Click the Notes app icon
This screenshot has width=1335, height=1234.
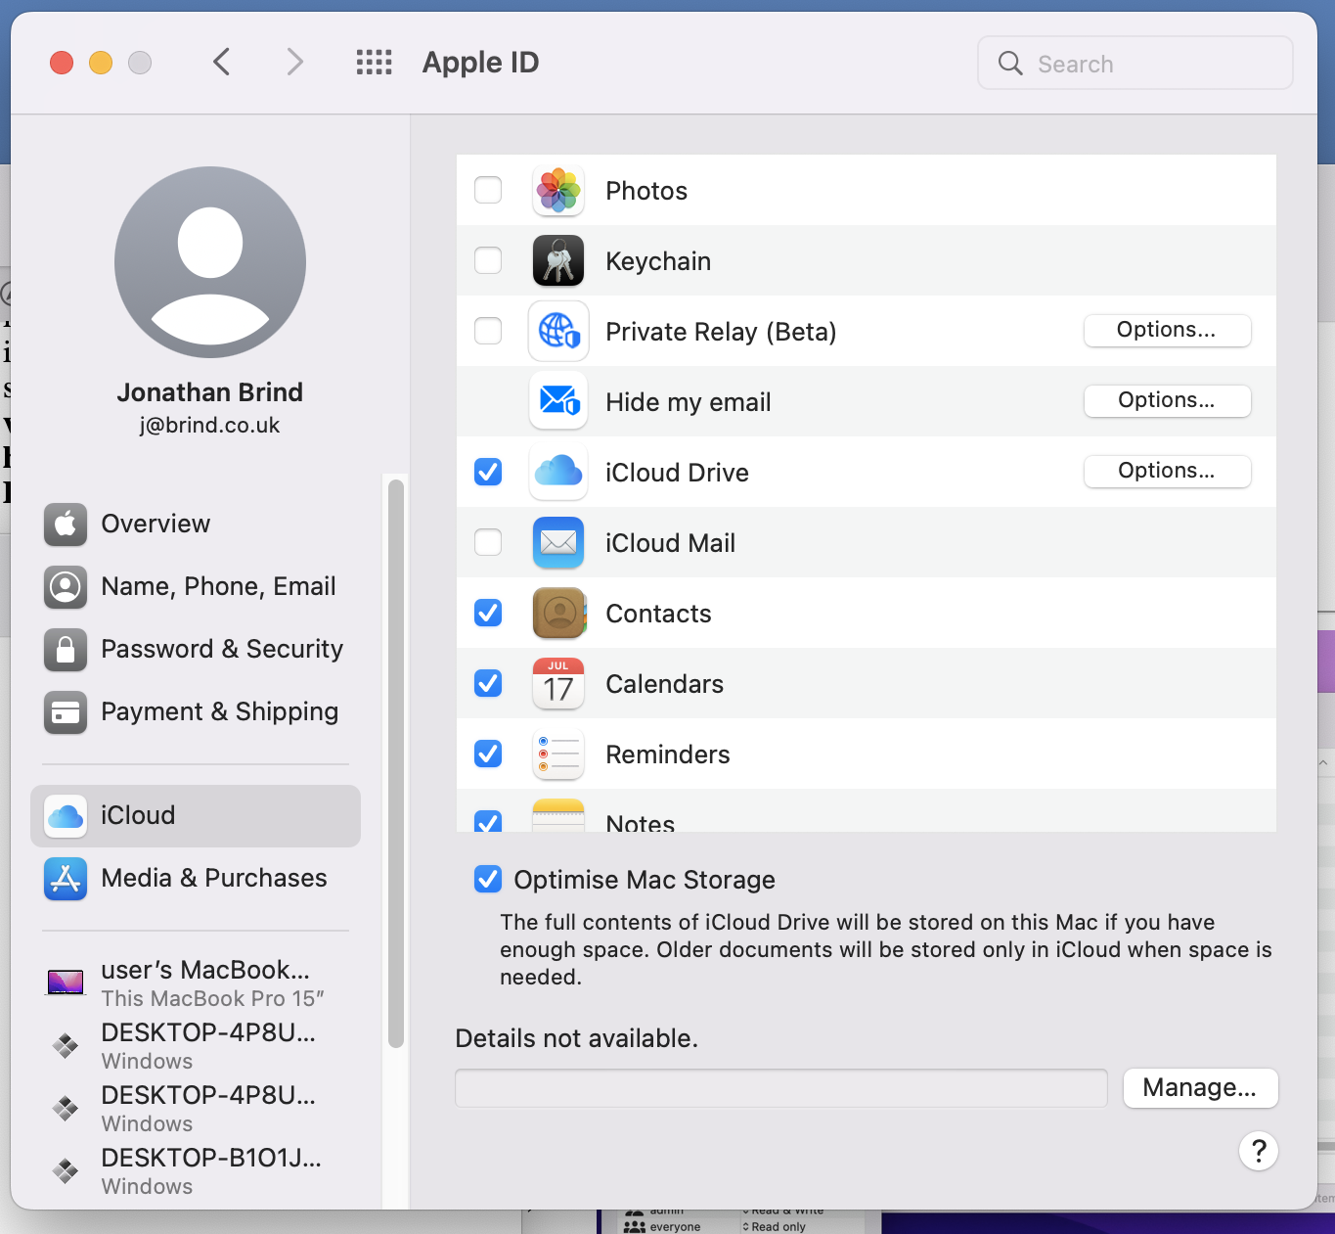point(558,815)
